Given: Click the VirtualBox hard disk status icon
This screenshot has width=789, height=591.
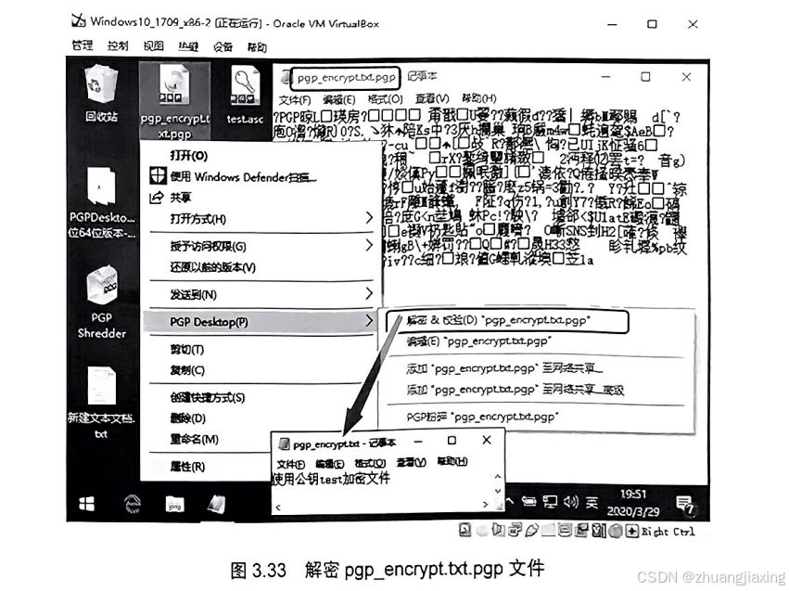Looking at the screenshot, I should click(464, 530).
